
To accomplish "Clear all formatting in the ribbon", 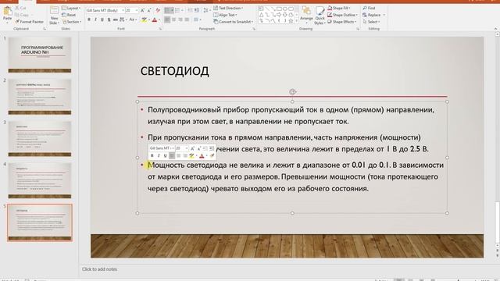I will (158, 10).
